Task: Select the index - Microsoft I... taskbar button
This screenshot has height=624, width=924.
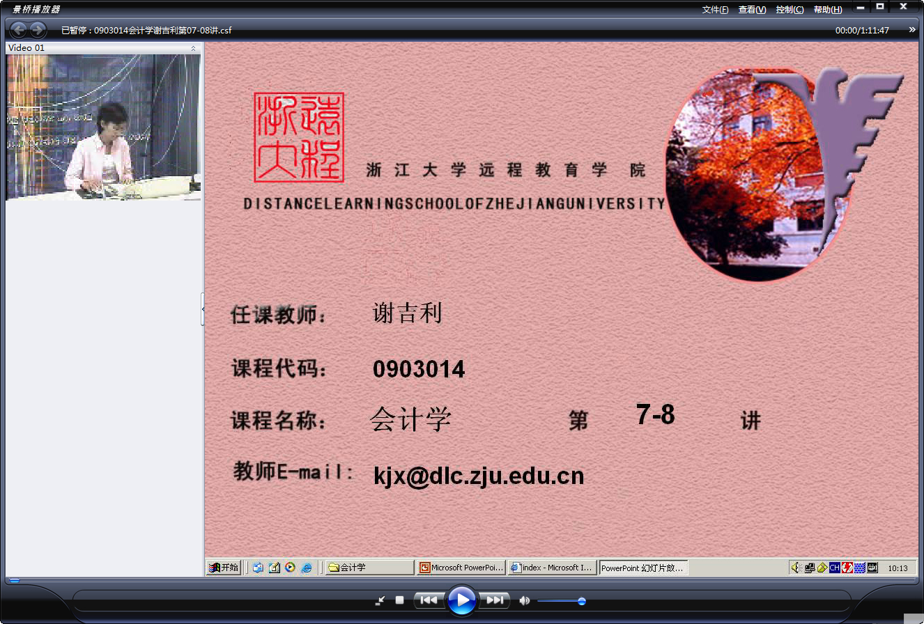Action: pos(552,568)
